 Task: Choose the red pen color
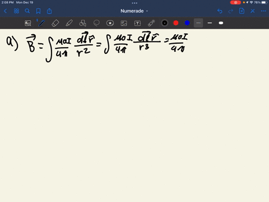pyautogui.click(x=176, y=23)
